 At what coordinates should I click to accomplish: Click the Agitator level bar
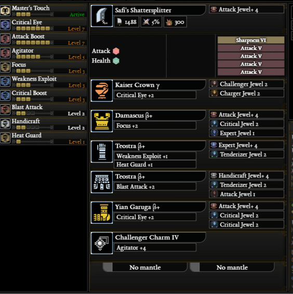coord(33,57)
